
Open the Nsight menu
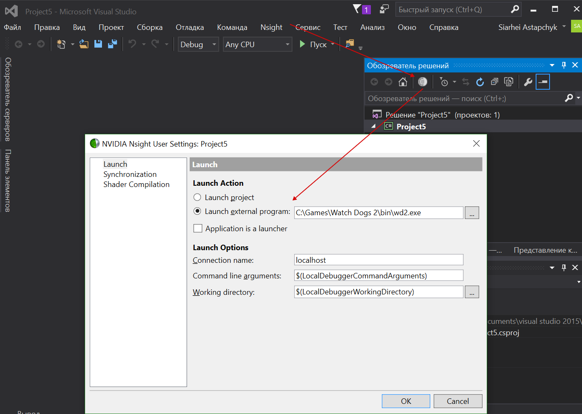271,27
